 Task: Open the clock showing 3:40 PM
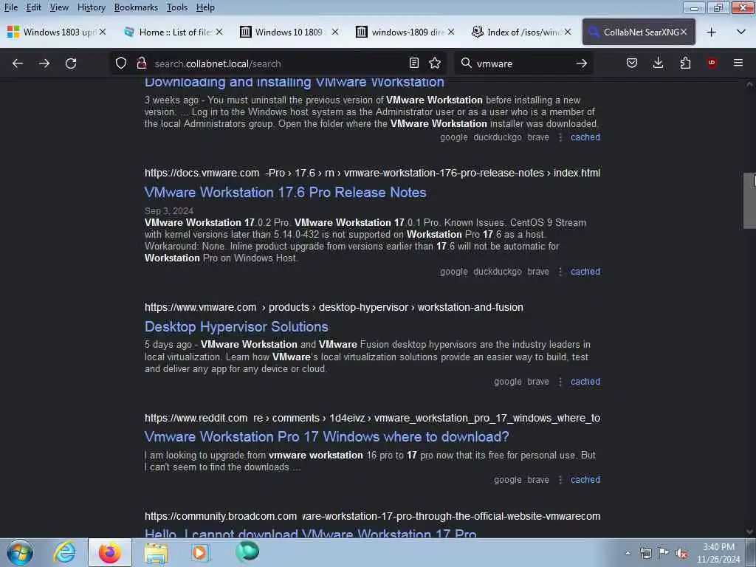[x=718, y=553]
